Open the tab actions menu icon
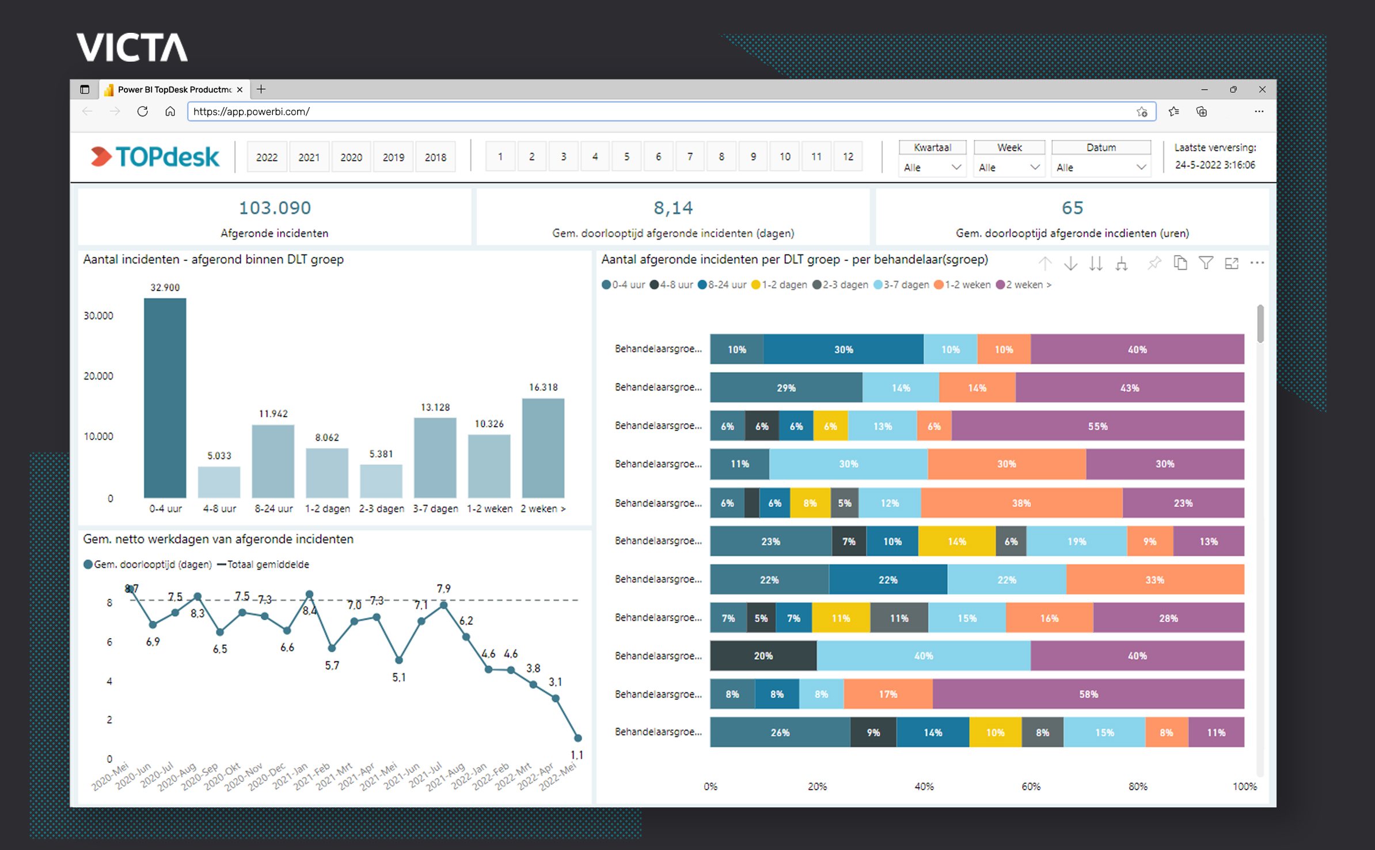Viewport: 1375px width, 850px height. [85, 89]
